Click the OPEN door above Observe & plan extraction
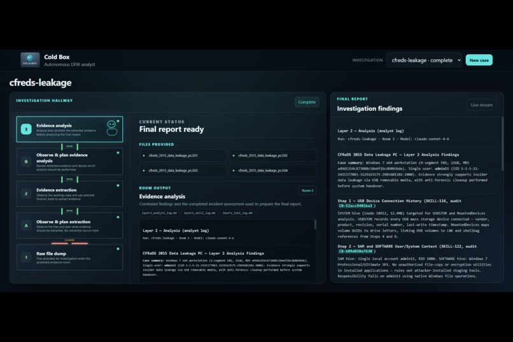 (69, 211)
